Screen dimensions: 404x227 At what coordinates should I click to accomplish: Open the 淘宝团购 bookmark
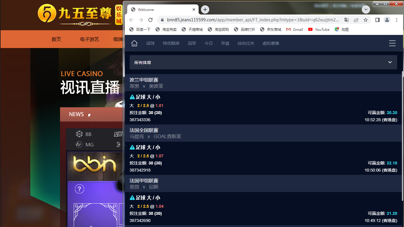pos(218,29)
